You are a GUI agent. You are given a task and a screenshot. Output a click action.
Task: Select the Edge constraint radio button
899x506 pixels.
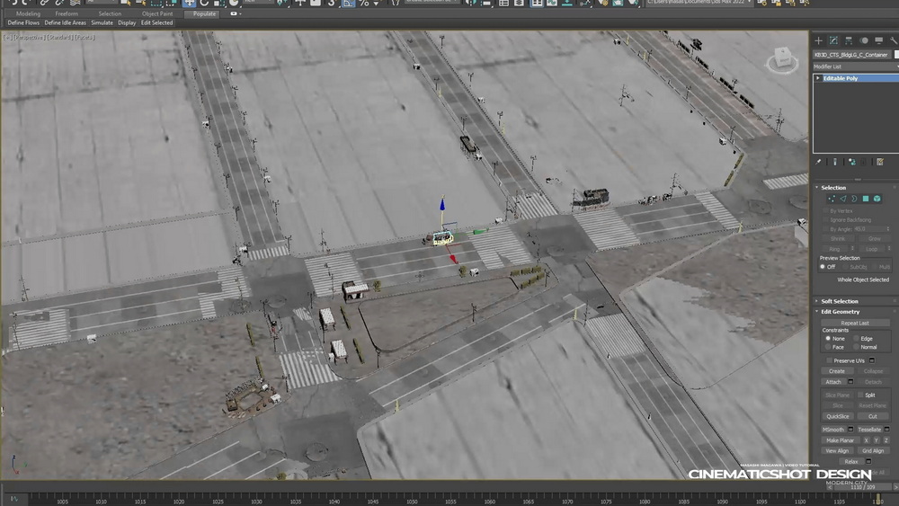click(856, 339)
